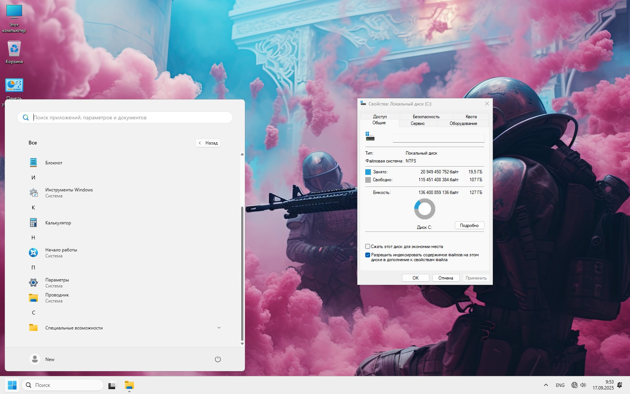Show hidden tray icons chevron

[x=546, y=385]
